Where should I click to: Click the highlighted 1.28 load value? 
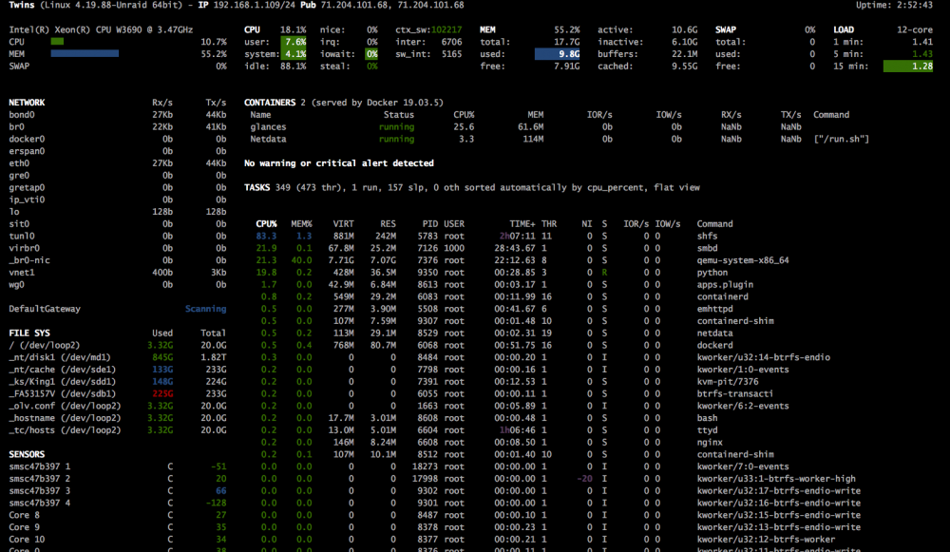pyautogui.click(x=907, y=67)
